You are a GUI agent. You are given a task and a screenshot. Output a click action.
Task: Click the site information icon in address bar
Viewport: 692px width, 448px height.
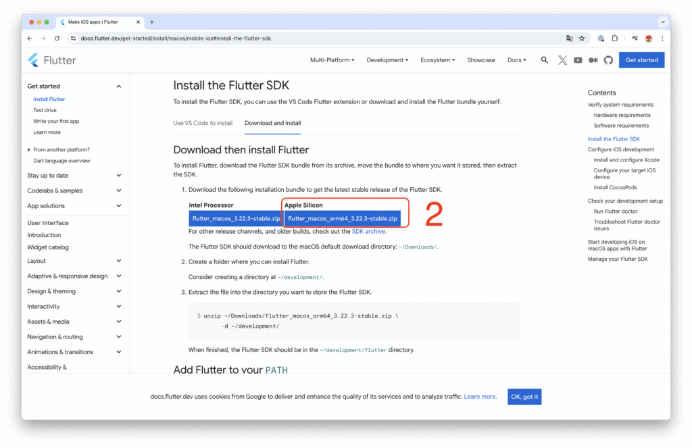[73, 39]
